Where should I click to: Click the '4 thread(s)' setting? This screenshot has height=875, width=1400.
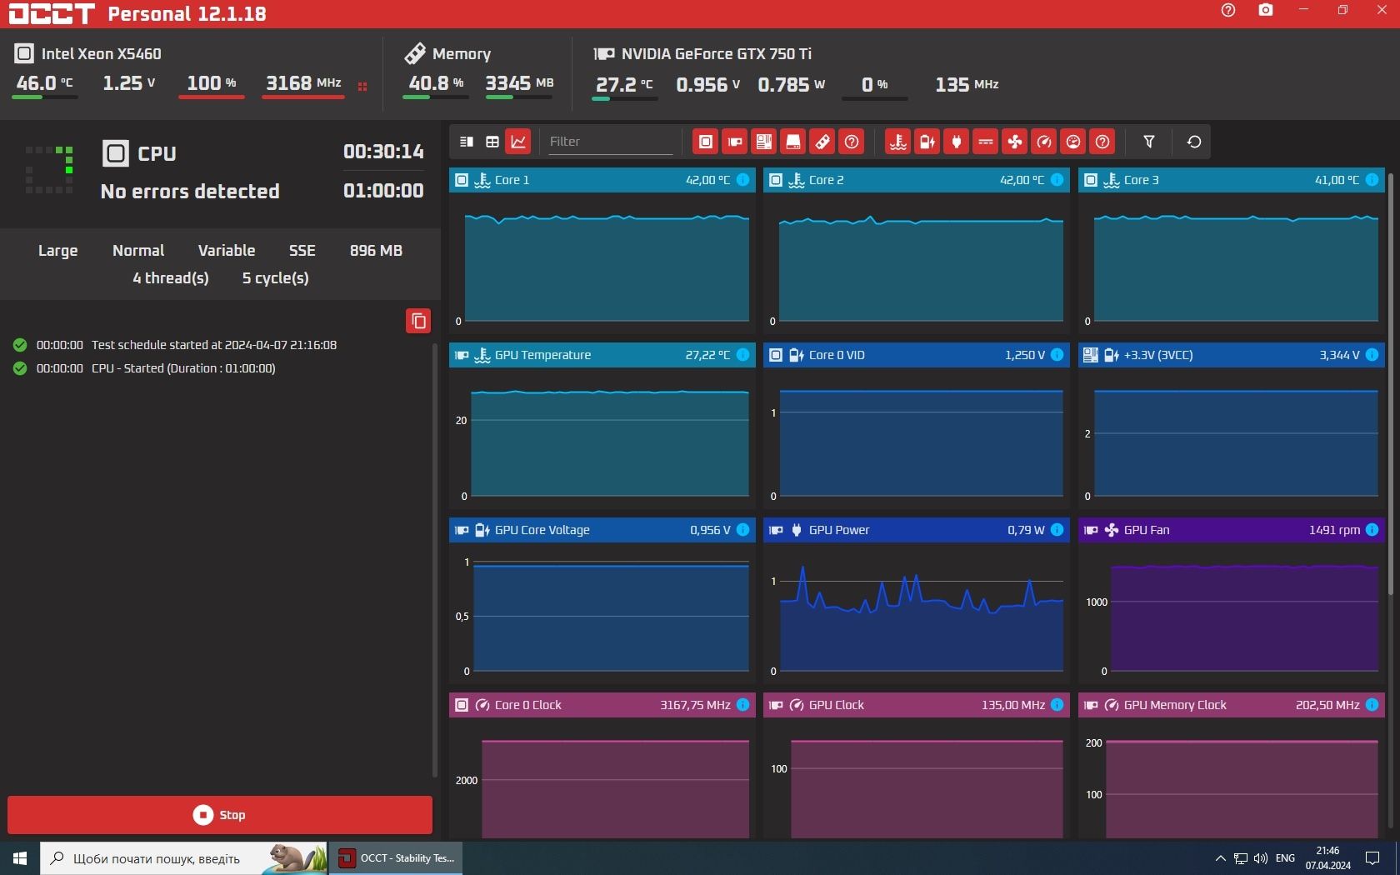click(x=171, y=278)
